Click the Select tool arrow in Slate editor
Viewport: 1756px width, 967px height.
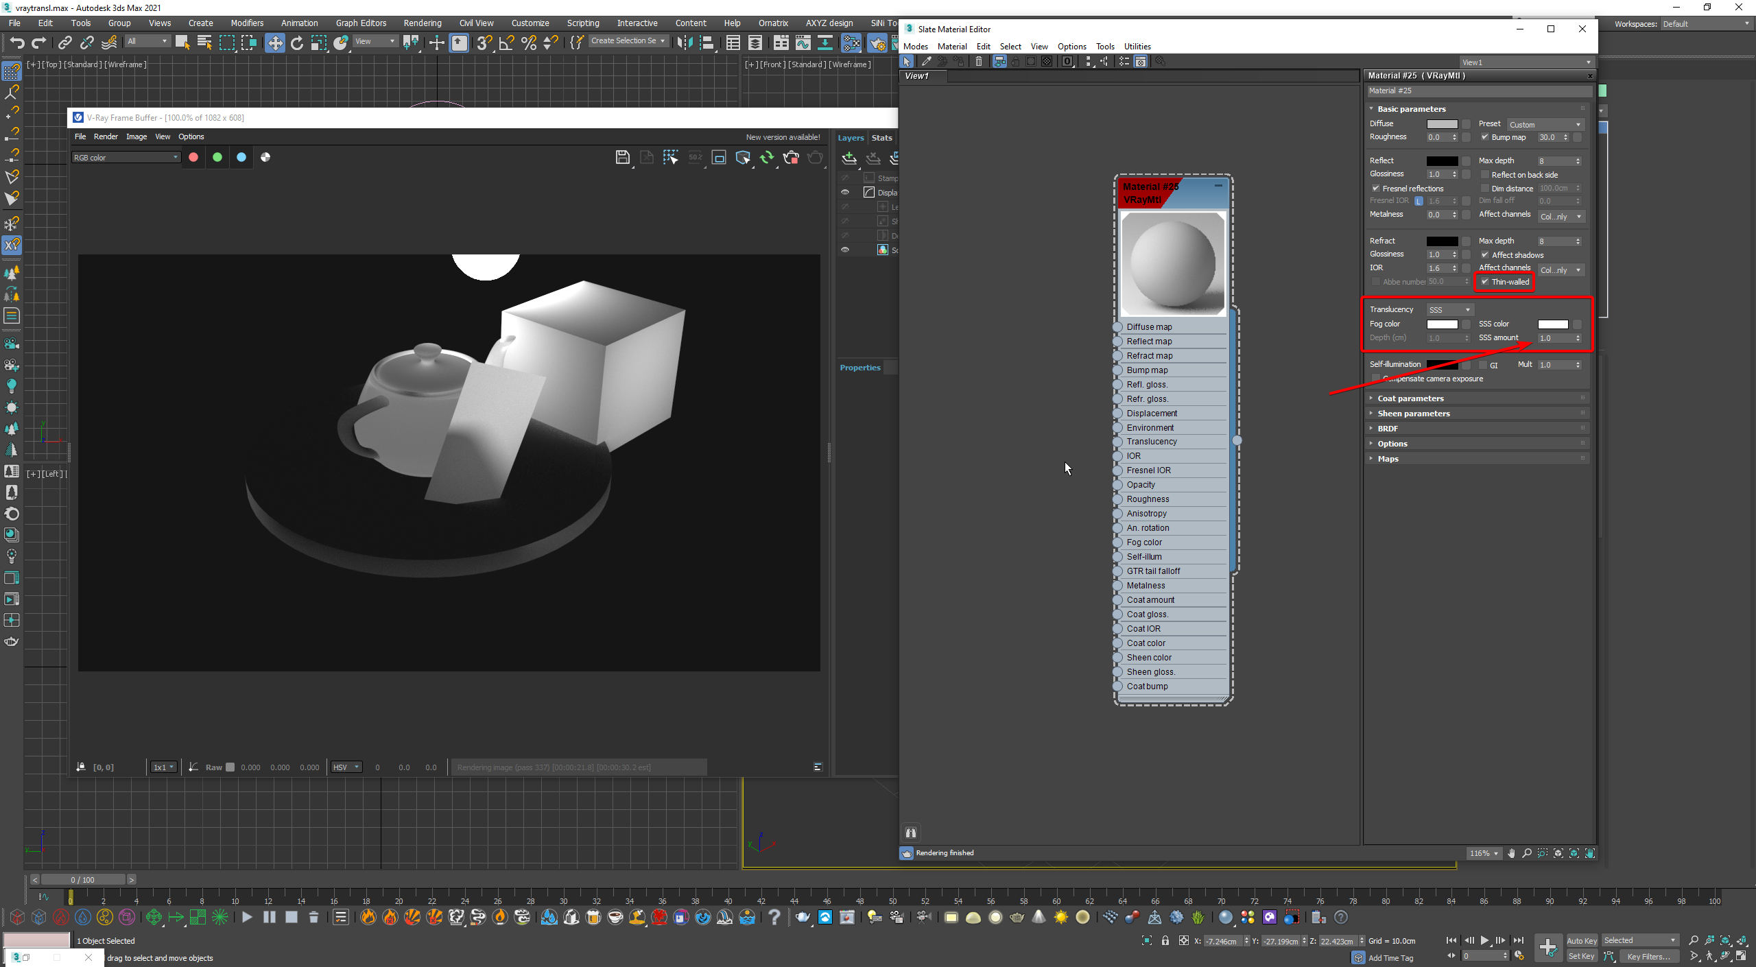pos(907,62)
